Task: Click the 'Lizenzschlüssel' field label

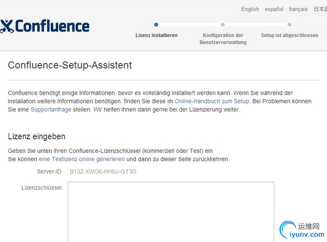Action: [42, 188]
